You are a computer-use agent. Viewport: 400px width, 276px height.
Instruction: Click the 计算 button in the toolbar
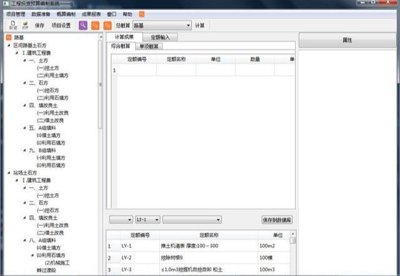199,26
